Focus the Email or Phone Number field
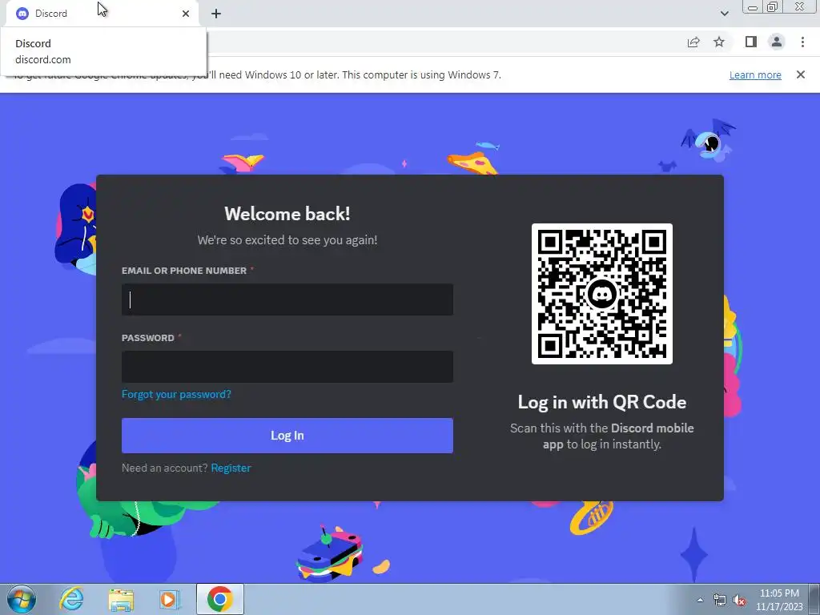 point(287,299)
